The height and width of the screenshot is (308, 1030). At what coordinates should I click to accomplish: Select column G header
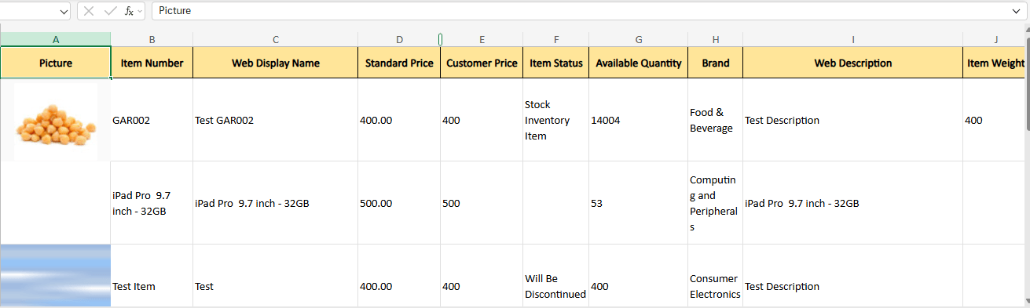(638, 39)
